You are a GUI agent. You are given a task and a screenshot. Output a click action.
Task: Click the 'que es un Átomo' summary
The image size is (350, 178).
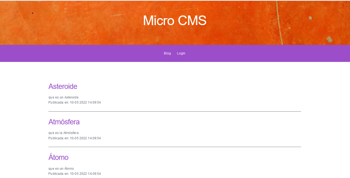(61, 169)
